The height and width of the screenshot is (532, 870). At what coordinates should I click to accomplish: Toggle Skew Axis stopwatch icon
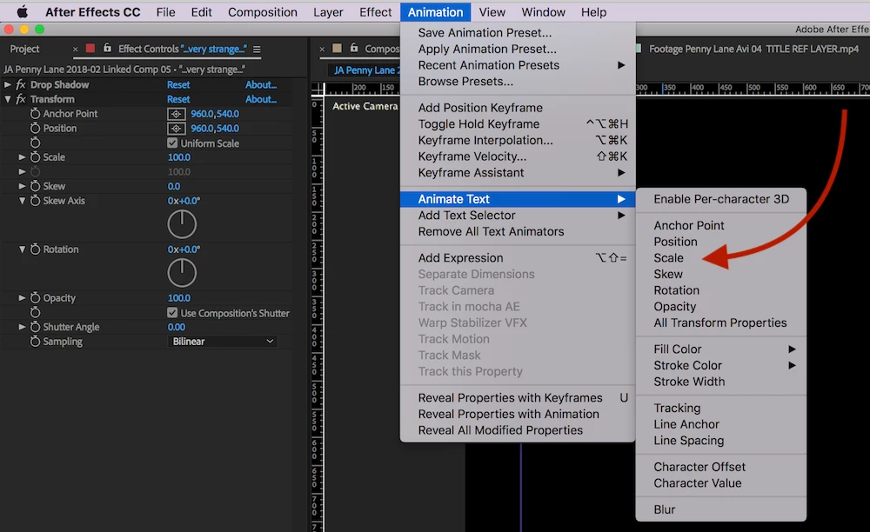click(35, 200)
